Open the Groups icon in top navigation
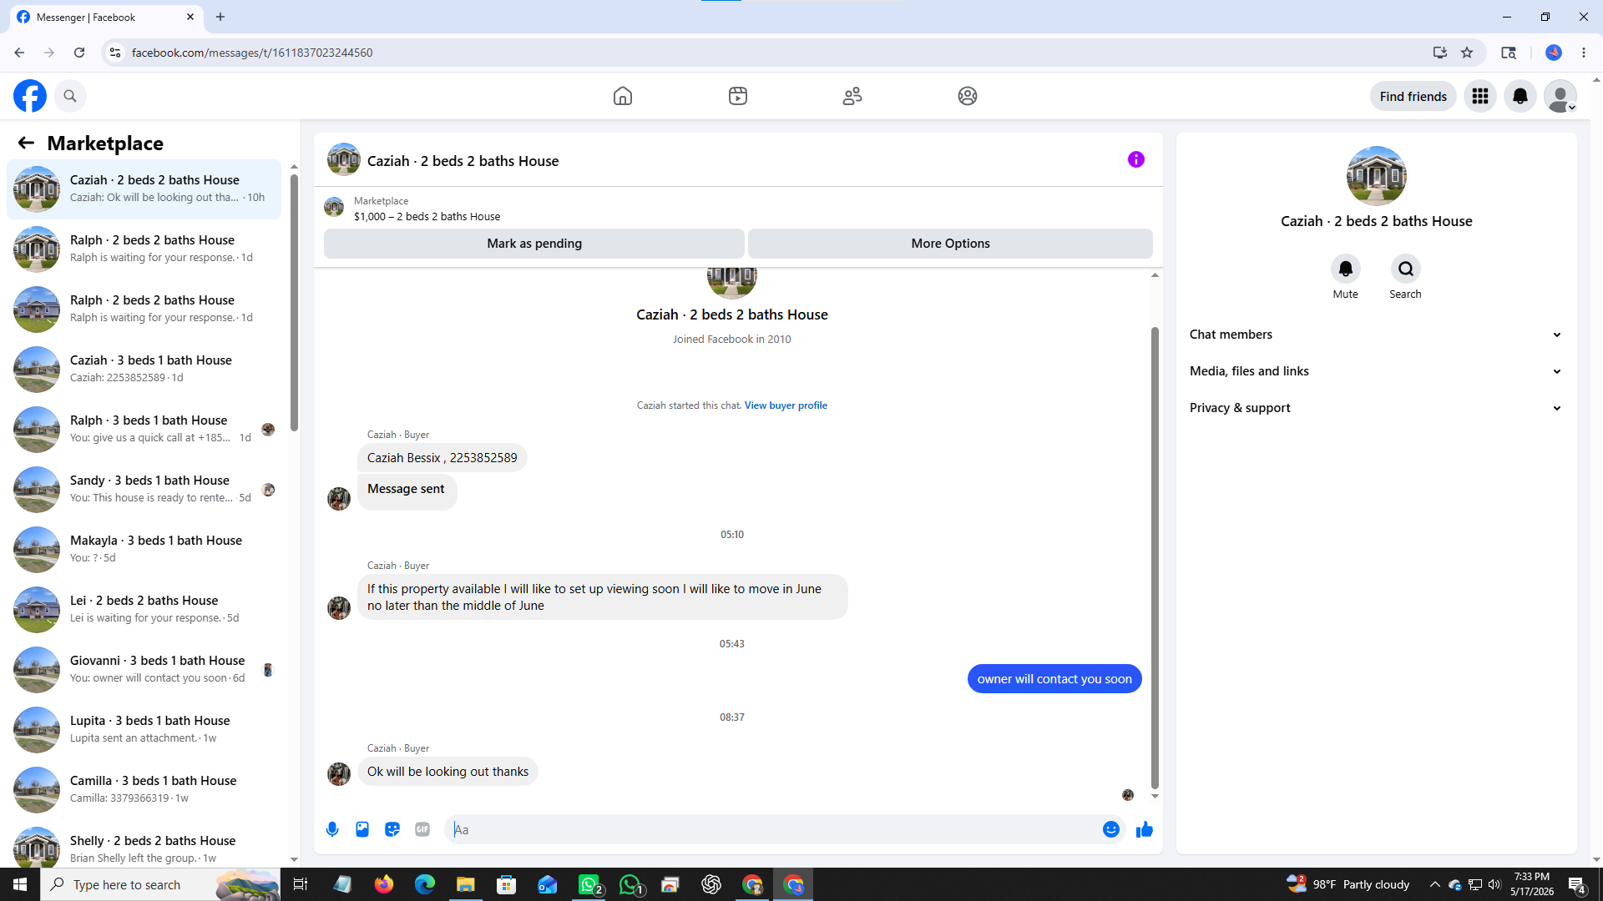This screenshot has height=901, width=1603. click(968, 96)
